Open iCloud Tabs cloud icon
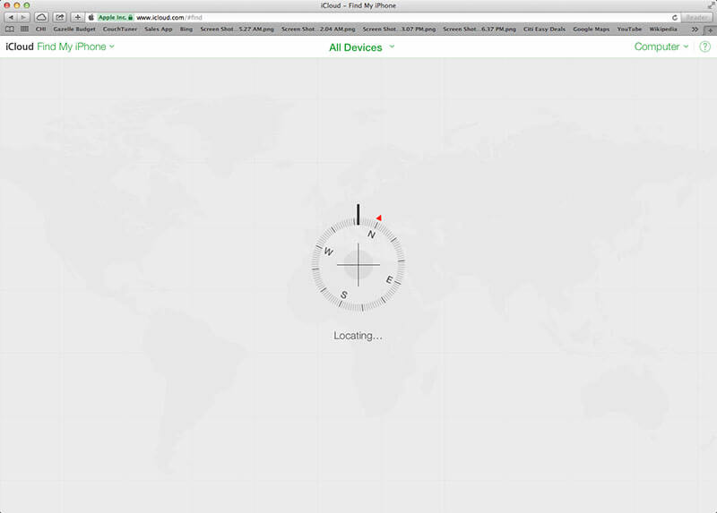This screenshot has width=717, height=513. coord(41,17)
